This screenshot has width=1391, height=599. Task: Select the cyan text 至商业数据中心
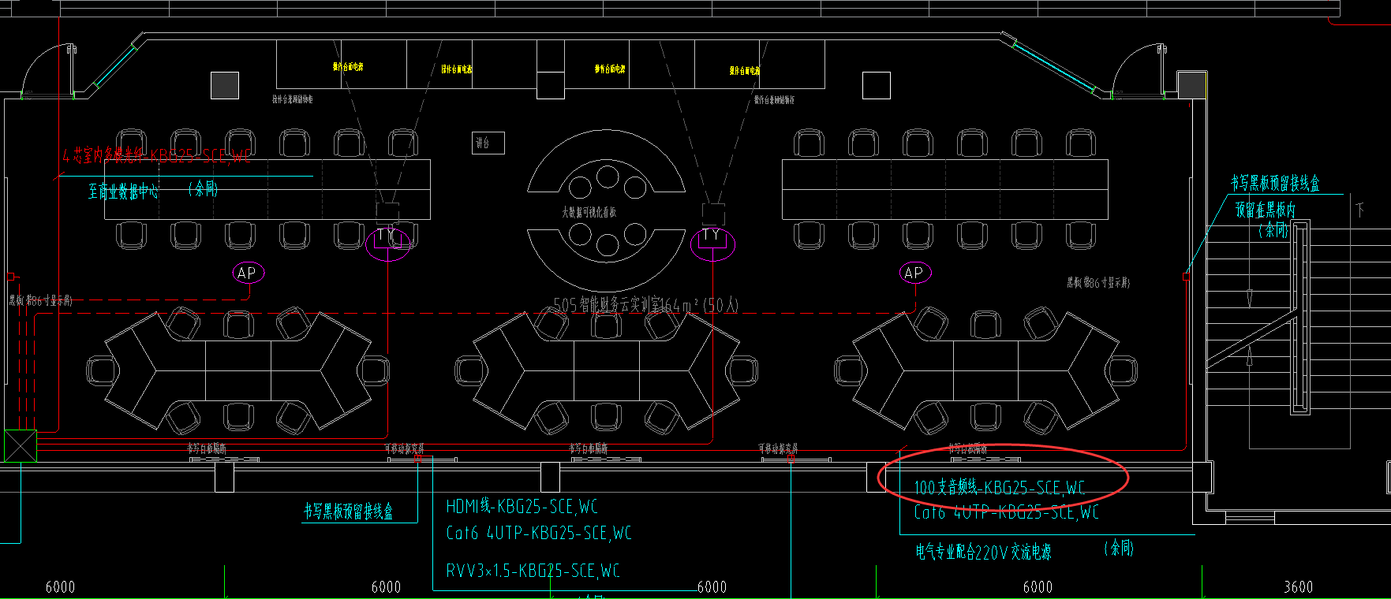(123, 191)
